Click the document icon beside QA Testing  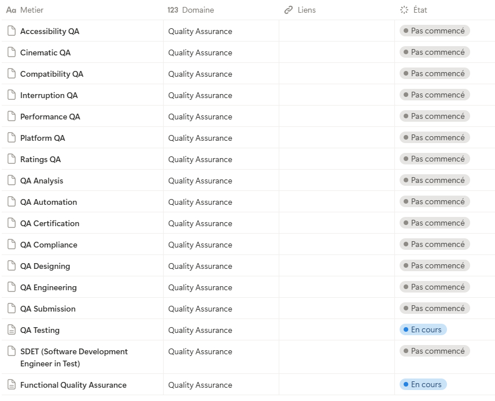pyautogui.click(x=11, y=330)
